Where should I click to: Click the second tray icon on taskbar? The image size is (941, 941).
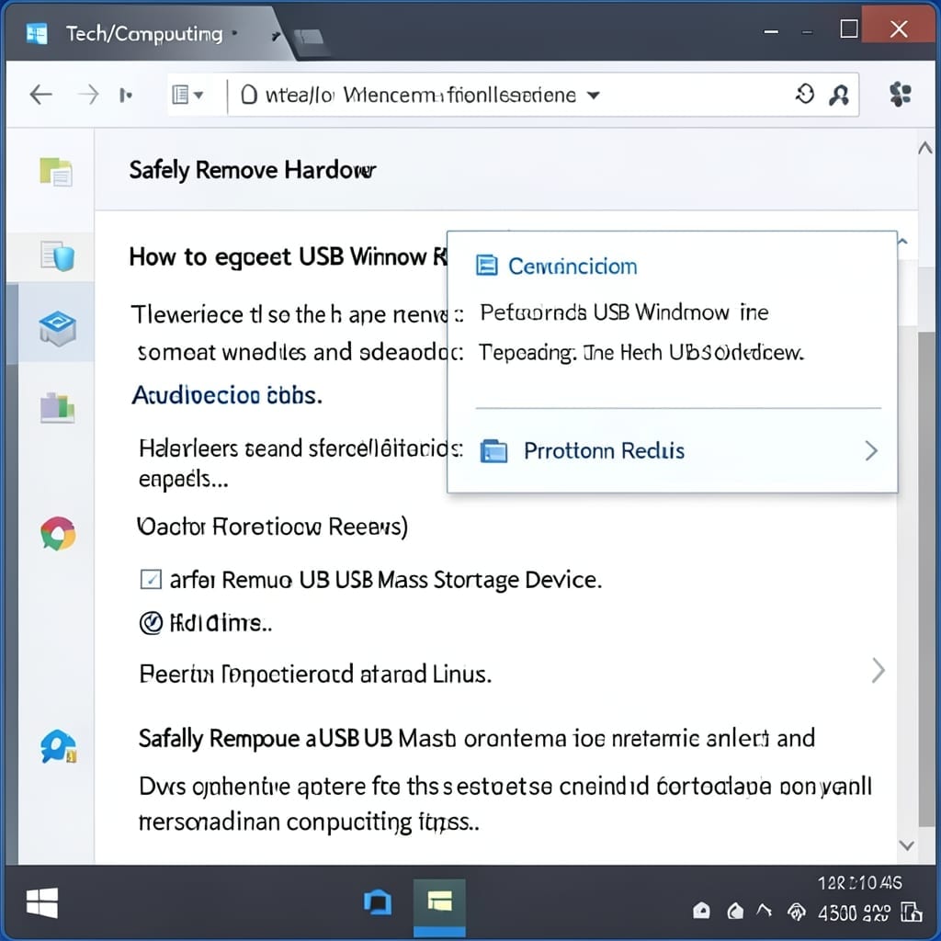click(734, 912)
